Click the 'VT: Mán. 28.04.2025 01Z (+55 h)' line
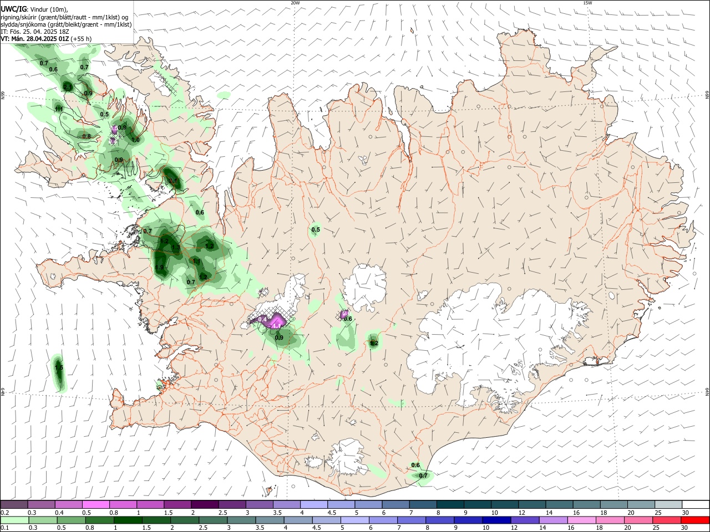This screenshot has width=710, height=532. pyautogui.click(x=46, y=39)
